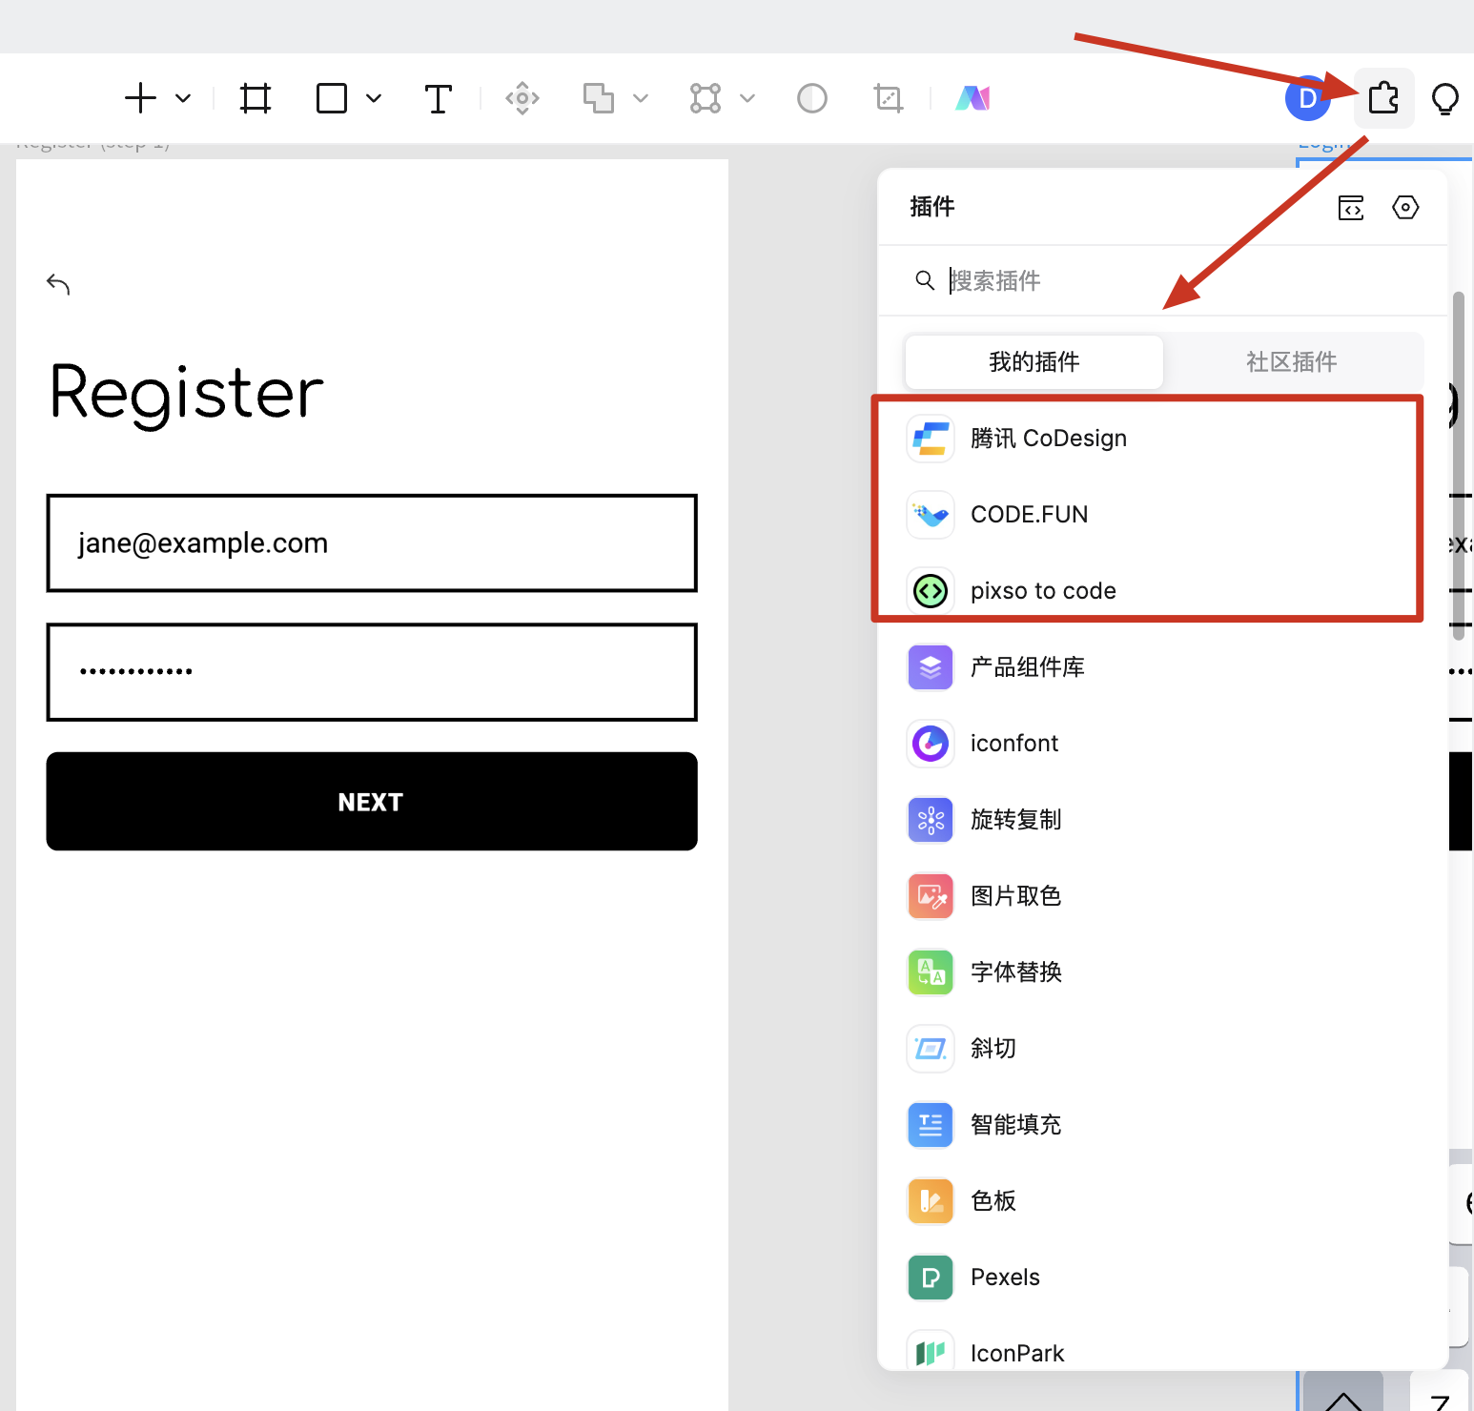
Task: Click the mask circle icon
Action: [x=812, y=98]
